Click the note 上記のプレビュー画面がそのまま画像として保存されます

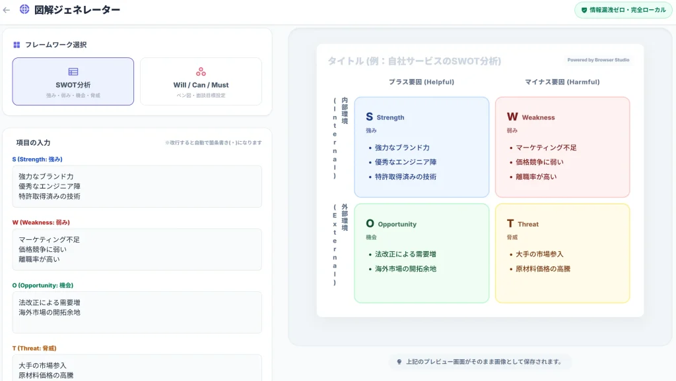pos(484,362)
